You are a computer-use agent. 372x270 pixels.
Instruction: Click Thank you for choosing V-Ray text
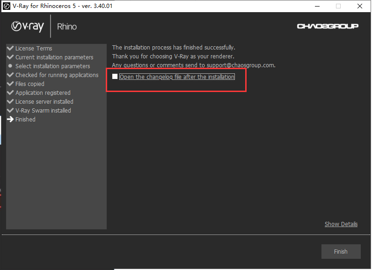173,57
